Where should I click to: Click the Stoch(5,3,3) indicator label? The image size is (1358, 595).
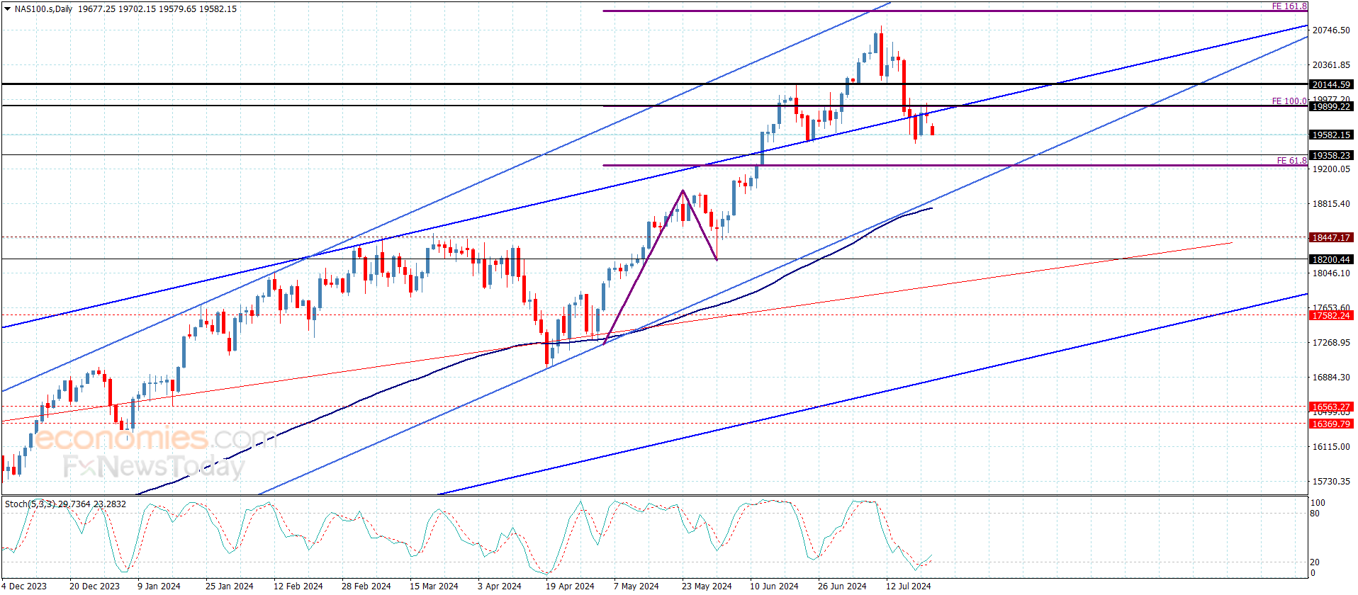point(65,504)
